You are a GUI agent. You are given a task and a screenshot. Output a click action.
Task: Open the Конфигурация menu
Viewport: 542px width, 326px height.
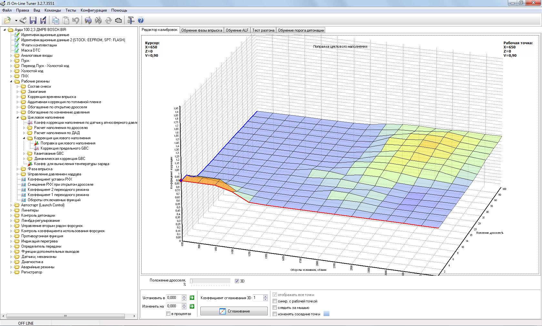coord(94,10)
